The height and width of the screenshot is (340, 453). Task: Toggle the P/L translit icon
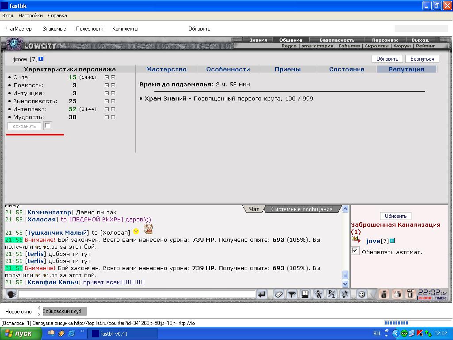[x=332, y=294]
